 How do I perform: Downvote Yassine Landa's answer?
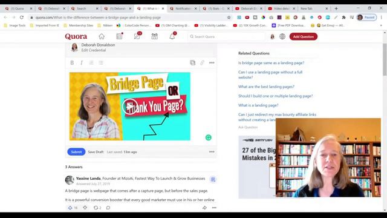(85, 208)
